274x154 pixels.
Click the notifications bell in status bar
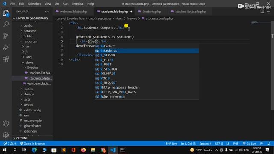pos(269,144)
